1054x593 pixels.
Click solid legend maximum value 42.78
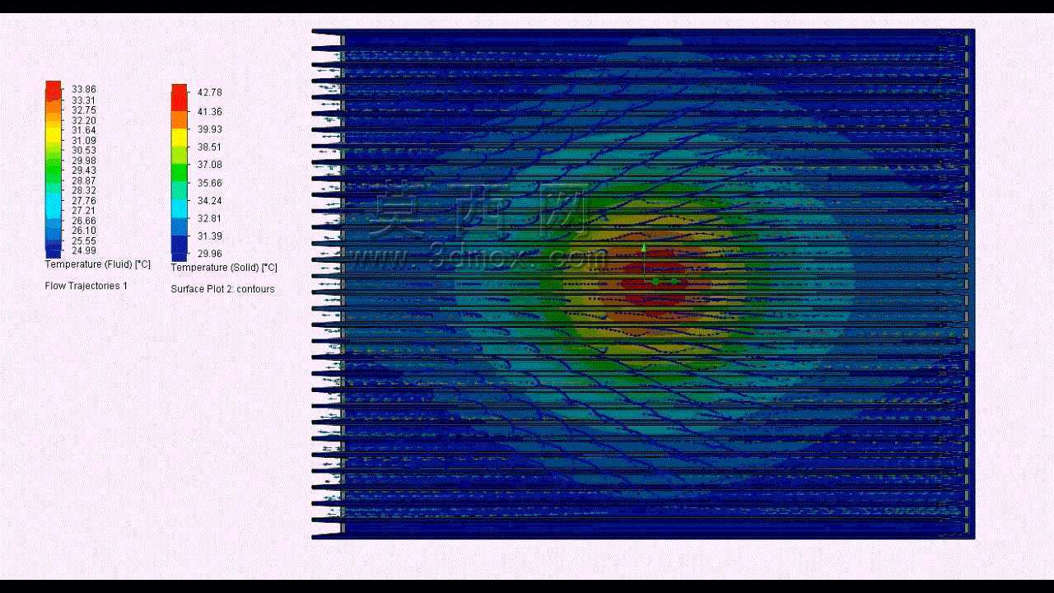tap(210, 92)
